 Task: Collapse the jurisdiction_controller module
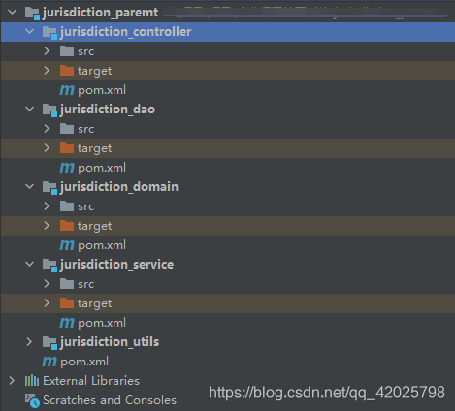point(30,32)
